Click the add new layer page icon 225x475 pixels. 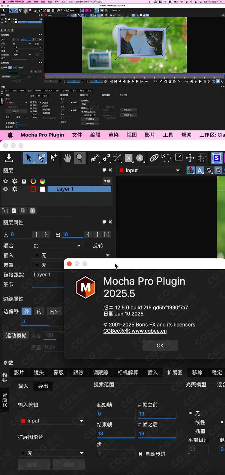[x=14, y=211]
